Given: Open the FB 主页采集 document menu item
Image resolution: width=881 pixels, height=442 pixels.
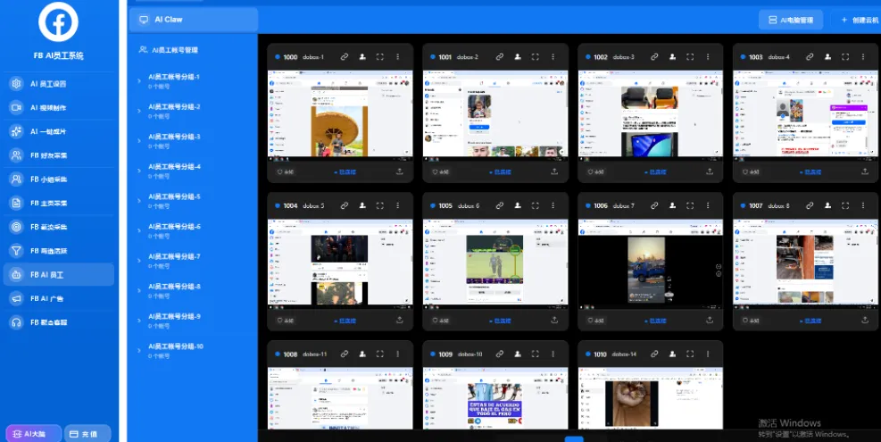Looking at the screenshot, I should coord(58,203).
